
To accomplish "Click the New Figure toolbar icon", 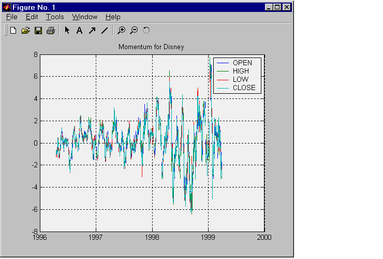I will 13,31.
